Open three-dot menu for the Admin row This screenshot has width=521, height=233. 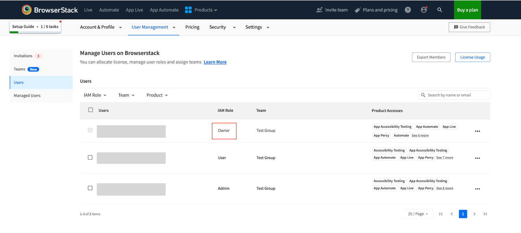click(477, 189)
